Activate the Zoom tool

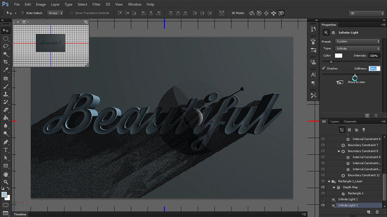point(5,182)
